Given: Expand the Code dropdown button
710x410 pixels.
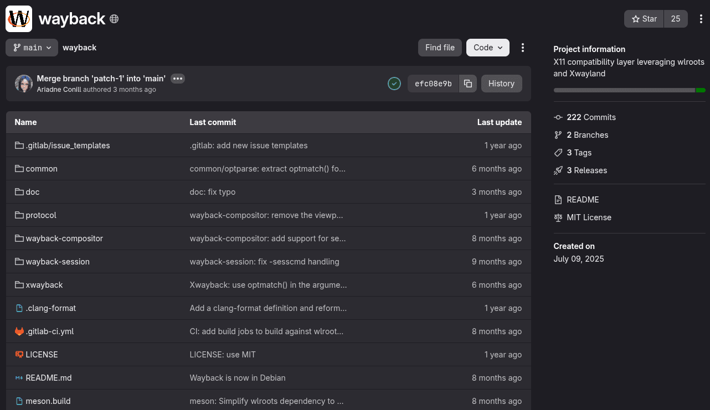Looking at the screenshot, I should pyautogui.click(x=488, y=48).
